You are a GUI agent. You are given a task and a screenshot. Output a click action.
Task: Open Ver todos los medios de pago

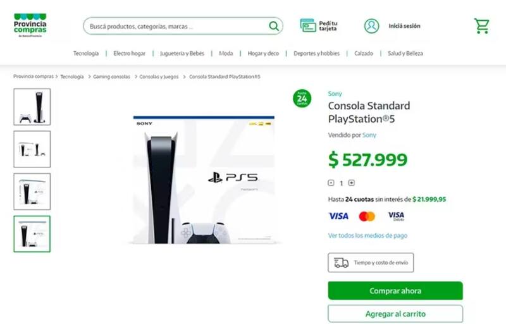tap(367, 235)
